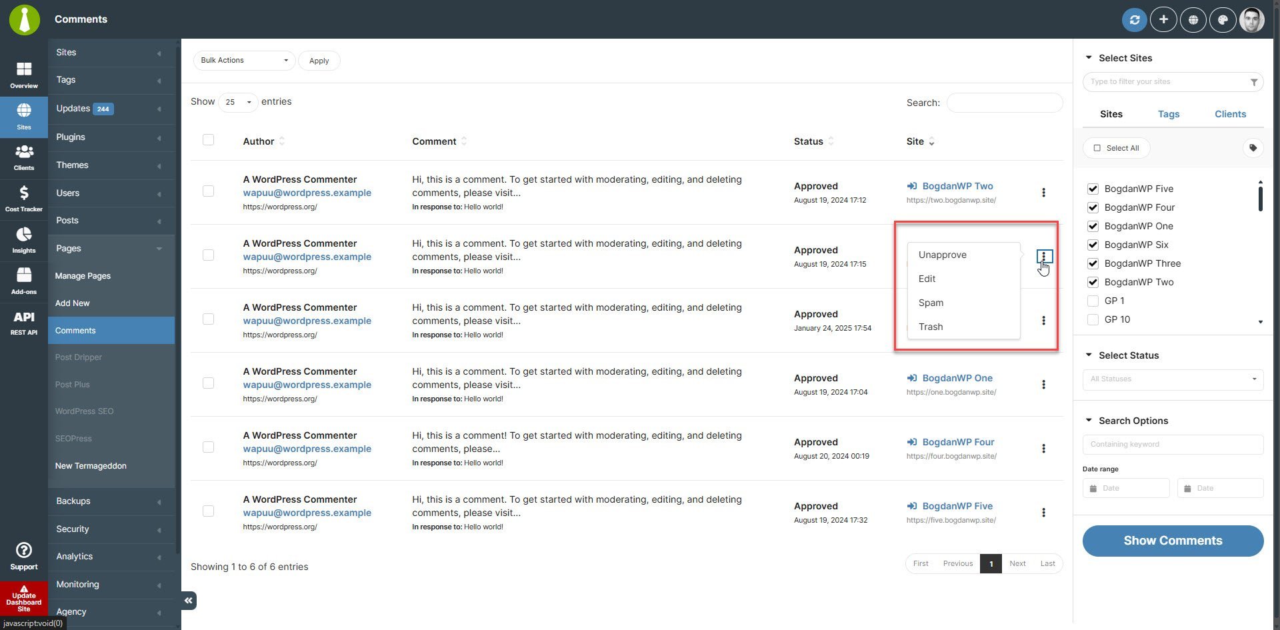Switch to the Tags tab

1169,114
